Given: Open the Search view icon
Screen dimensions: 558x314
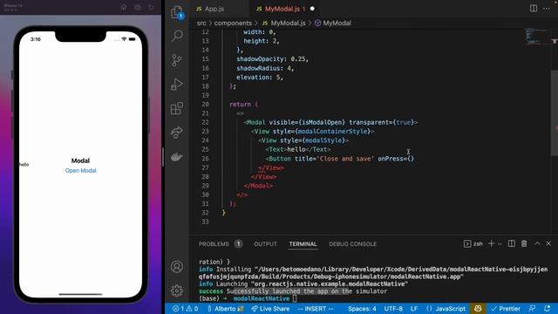Looking at the screenshot, I should [x=177, y=36].
